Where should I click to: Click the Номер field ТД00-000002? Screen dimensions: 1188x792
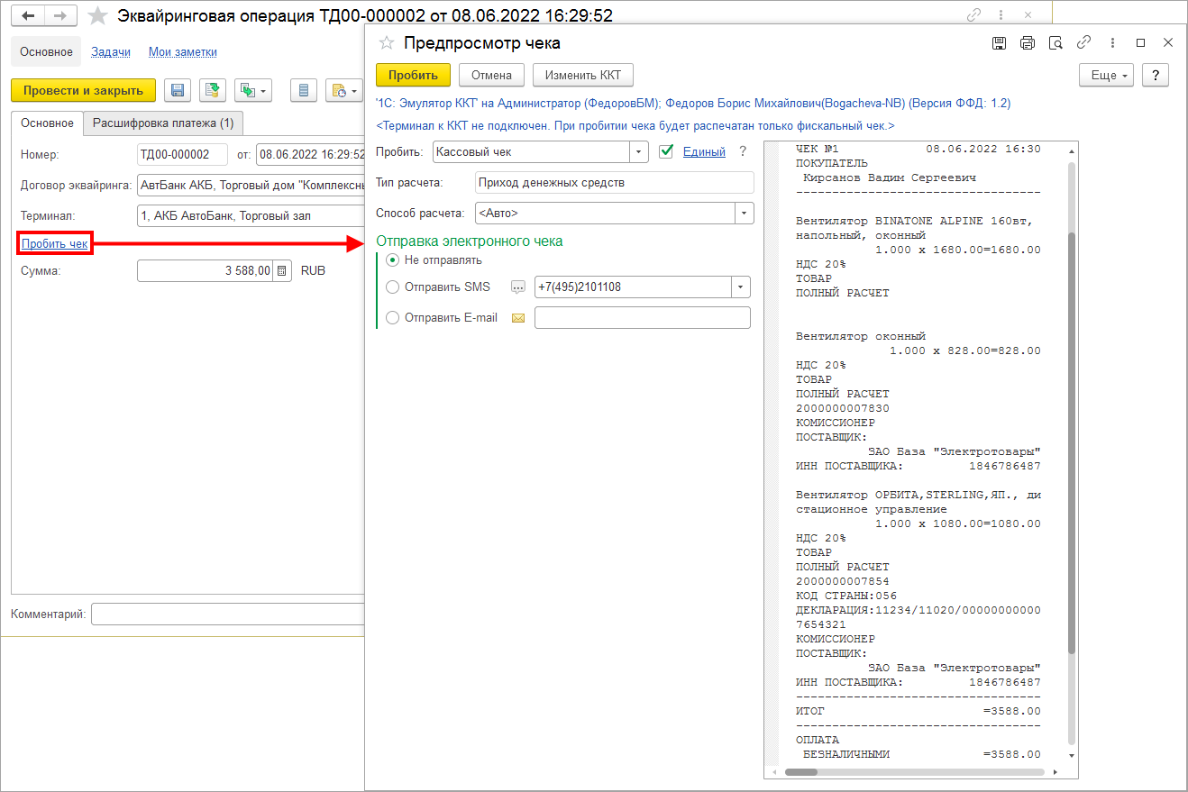(183, 154)
